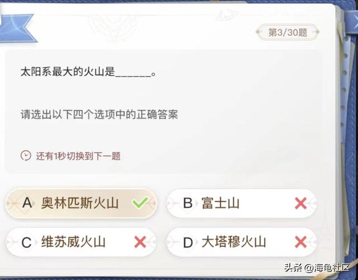This screenshot has width=358, height=280.
Task: Click the red X beside 维苏威火山
Action: click(x=140, y=242)
